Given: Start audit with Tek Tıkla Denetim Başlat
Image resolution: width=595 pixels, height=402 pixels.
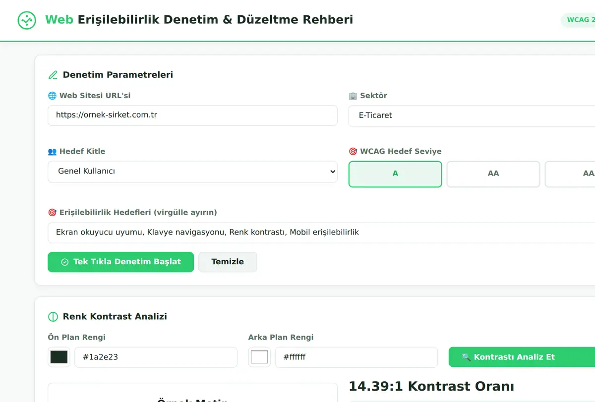Looking at the screenshot, I should coord(120,262).
